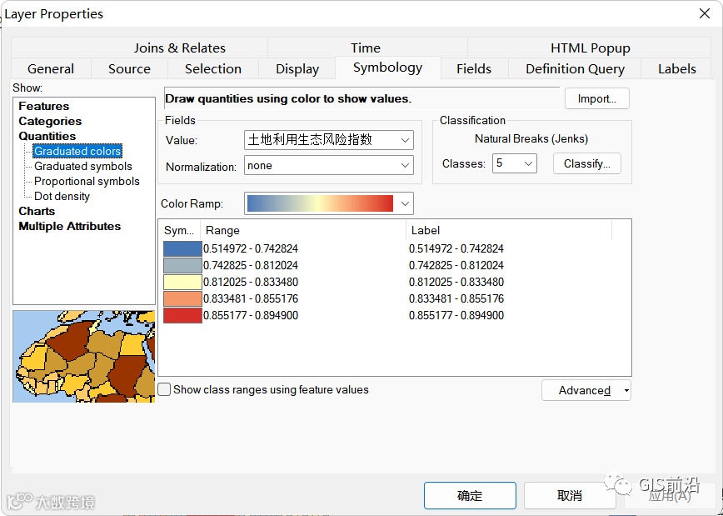Select range 0.855177 - 0.894900

point(251,315)
